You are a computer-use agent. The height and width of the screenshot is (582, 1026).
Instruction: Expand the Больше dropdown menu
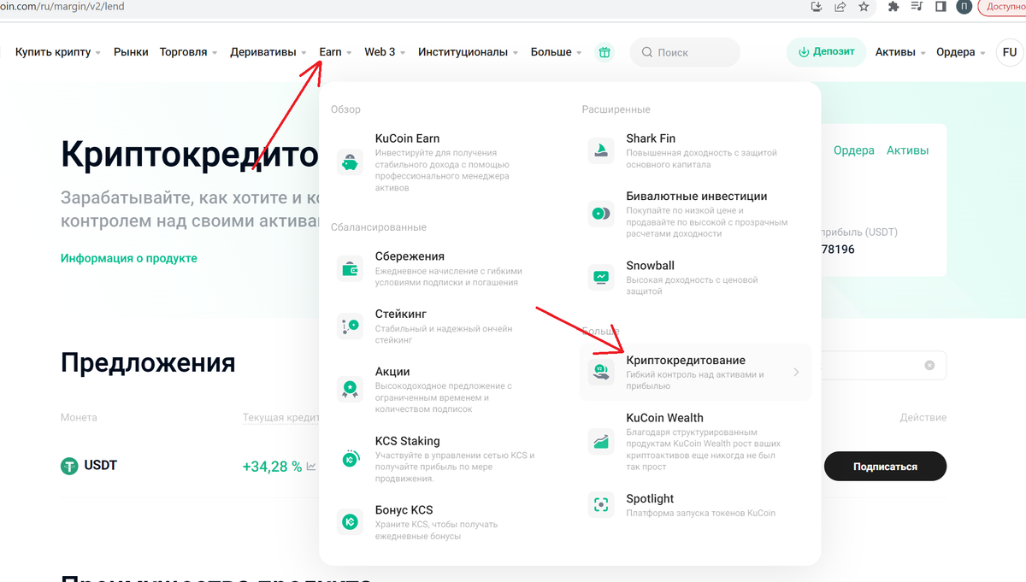pyautogui.click(x=556, y=52)
